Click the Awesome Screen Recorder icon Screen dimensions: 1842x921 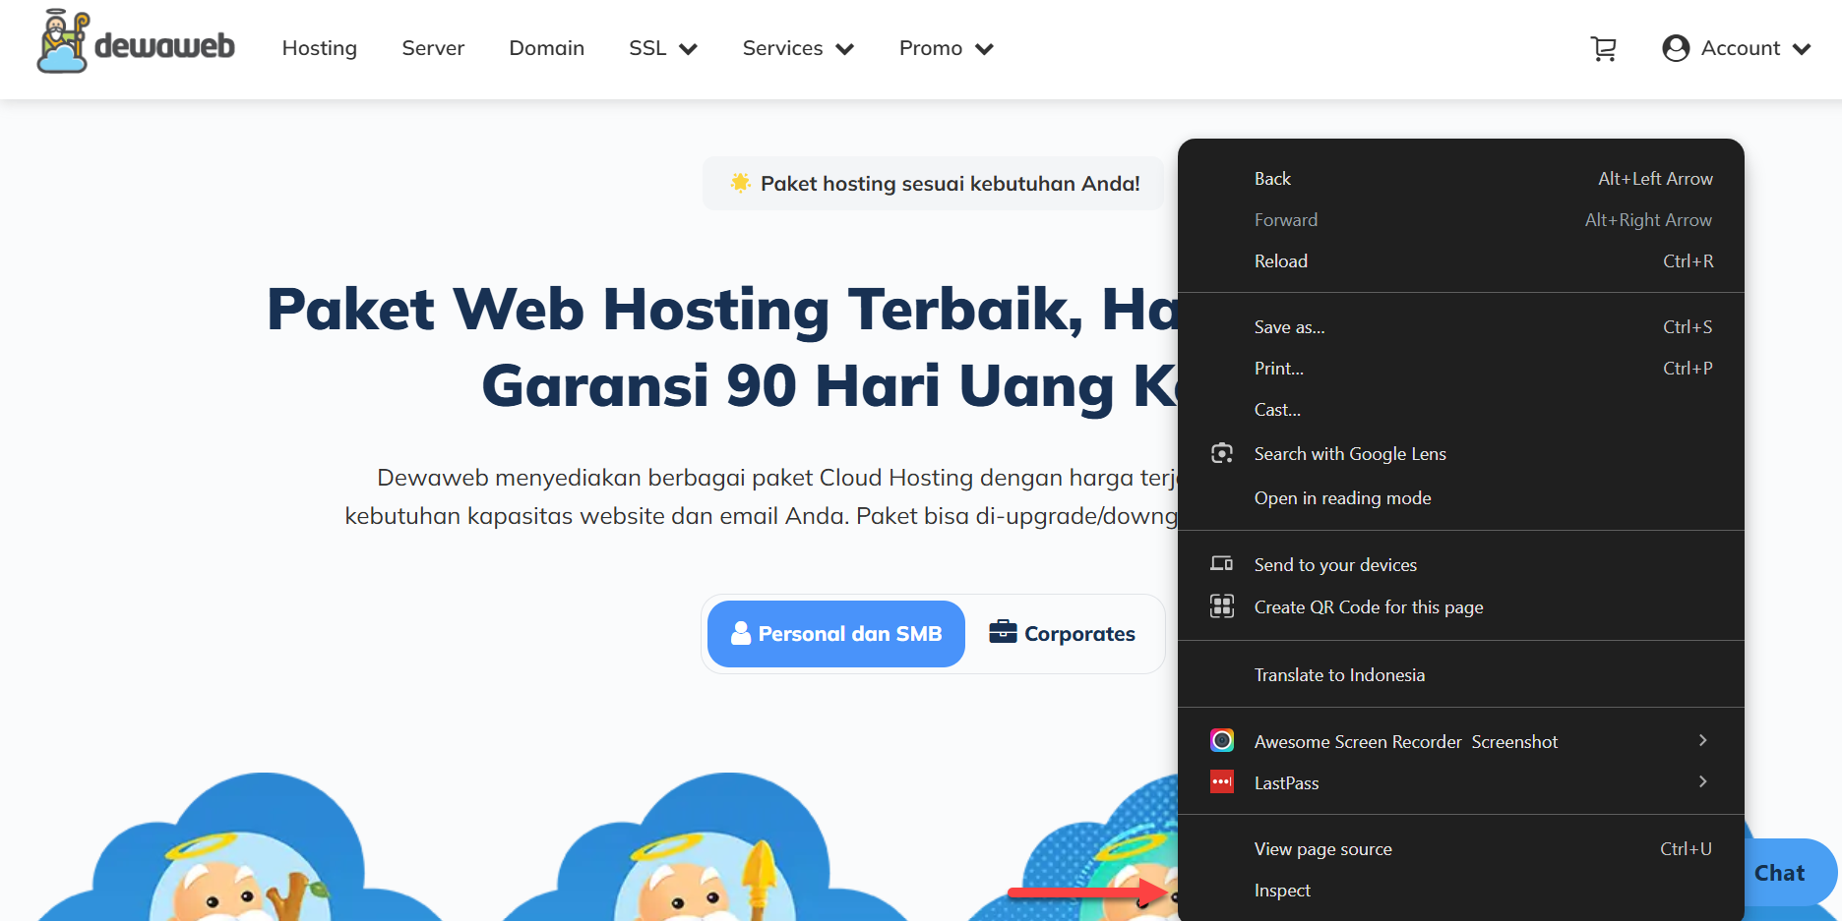(1222, 740)
